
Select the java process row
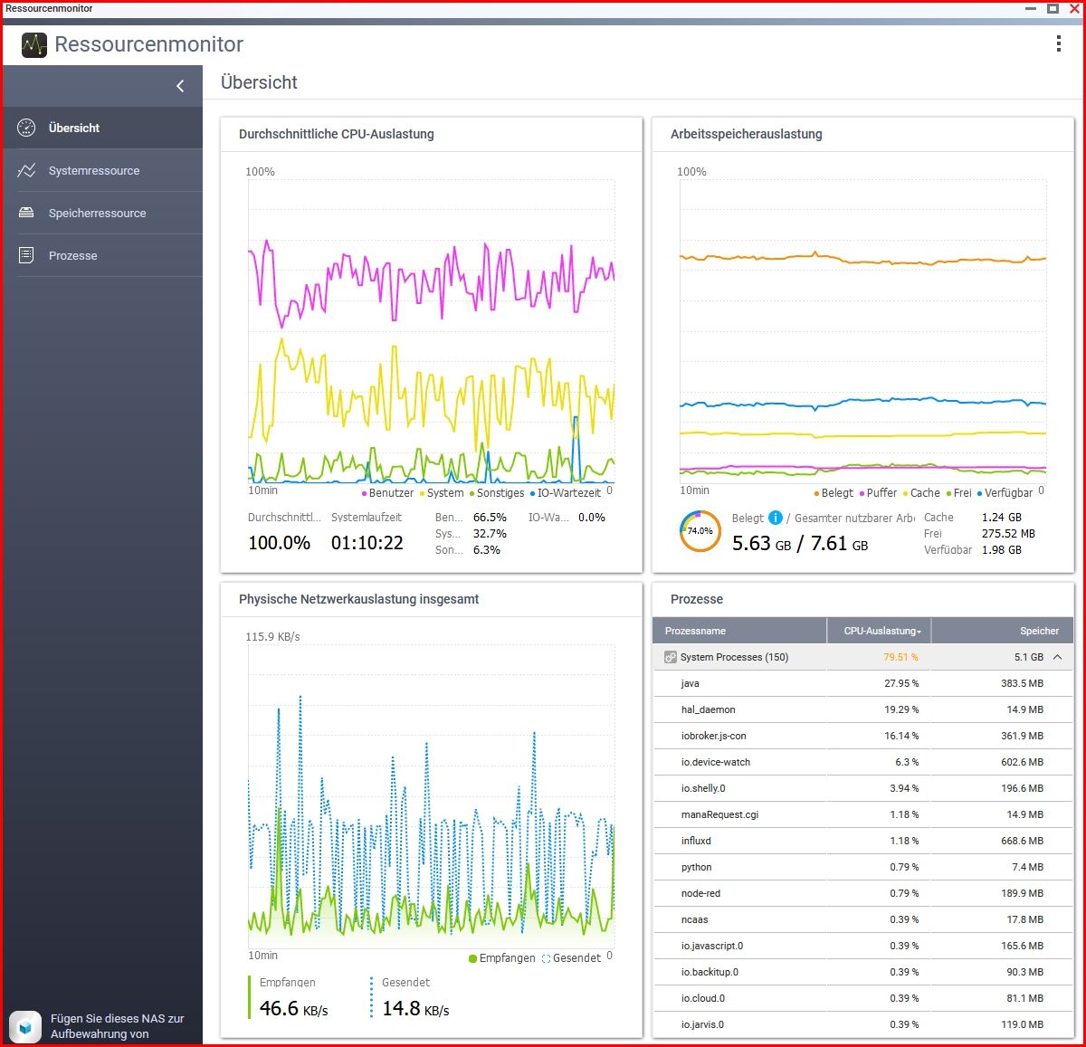pyautogui.click(x=863, y=683)
